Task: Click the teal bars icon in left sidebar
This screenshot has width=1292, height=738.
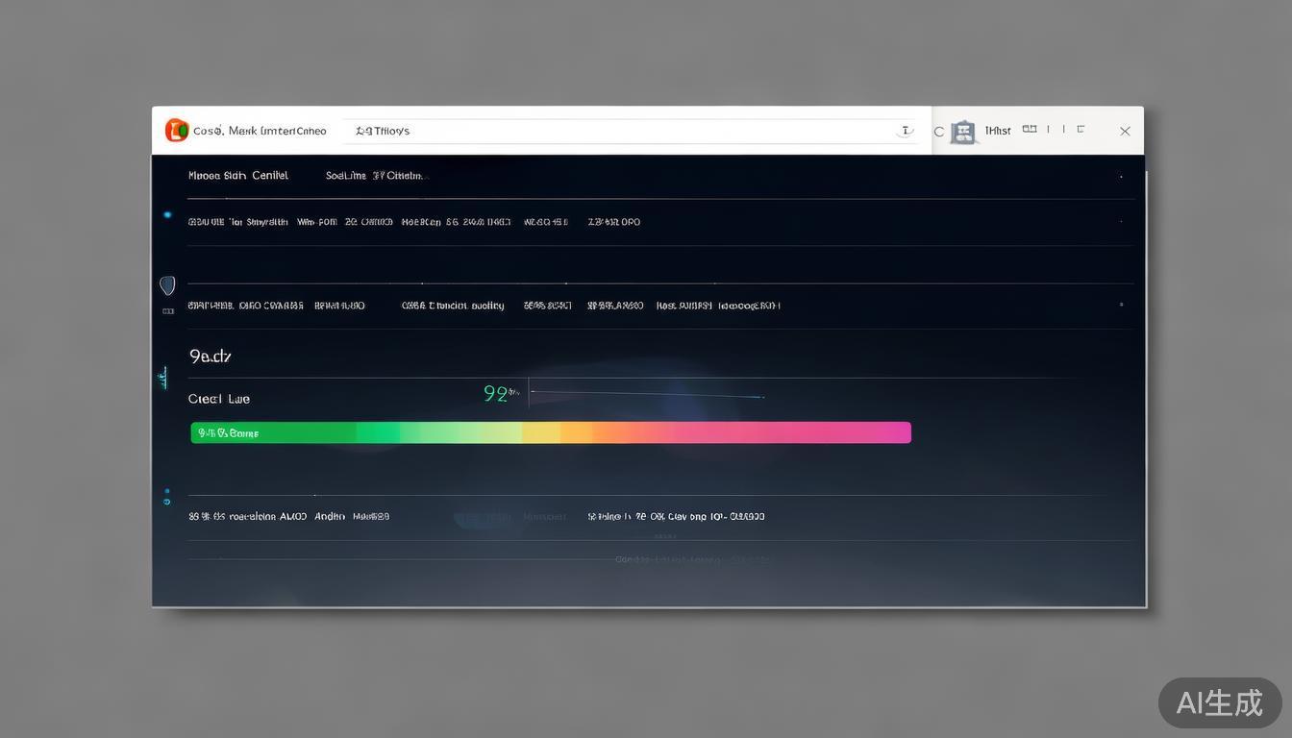Action: coord(164,379)
